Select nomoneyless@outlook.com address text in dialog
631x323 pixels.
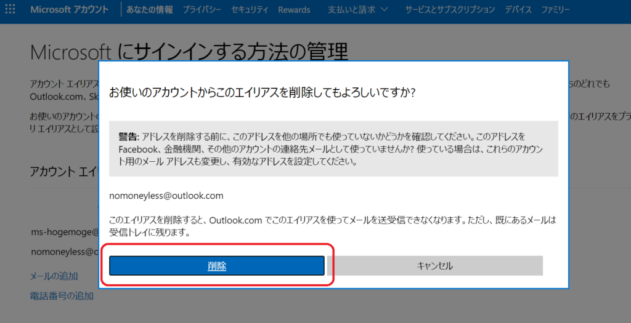tap(166, 196)
